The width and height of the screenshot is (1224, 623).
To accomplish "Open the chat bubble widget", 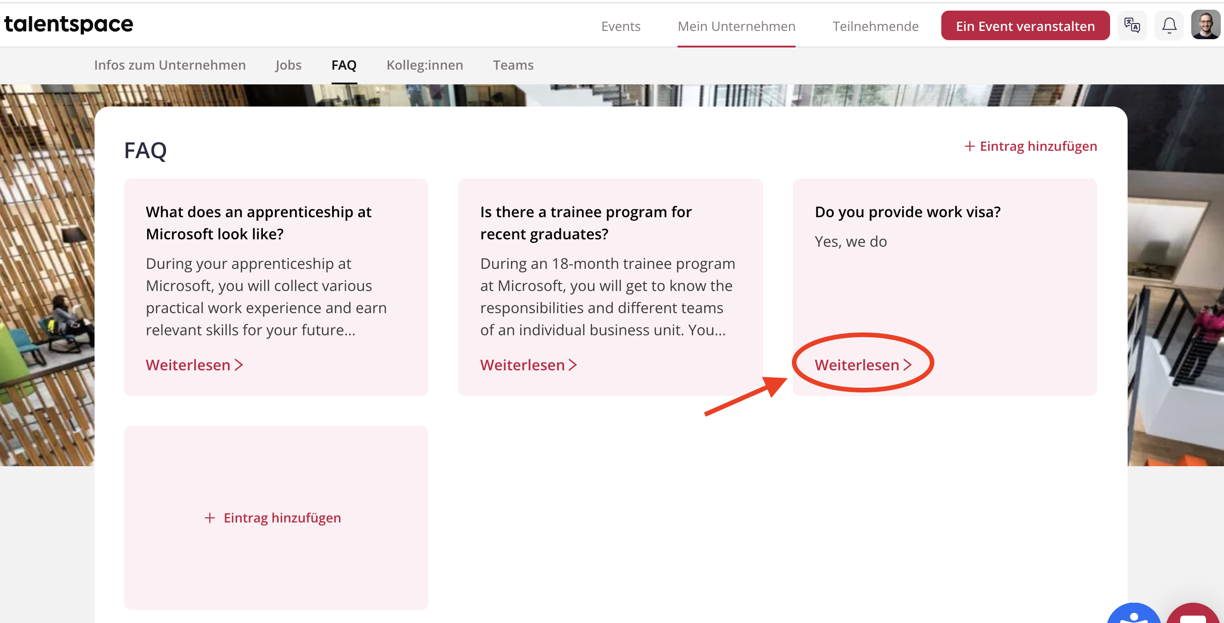I will tap(1194, 614).
